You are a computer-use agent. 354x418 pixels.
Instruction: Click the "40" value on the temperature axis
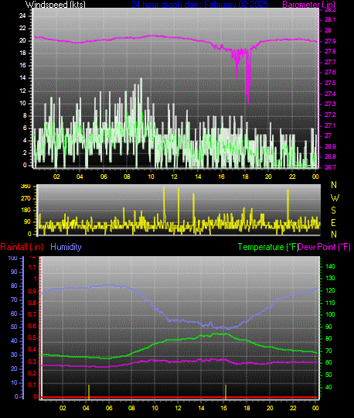pos(328,387)
